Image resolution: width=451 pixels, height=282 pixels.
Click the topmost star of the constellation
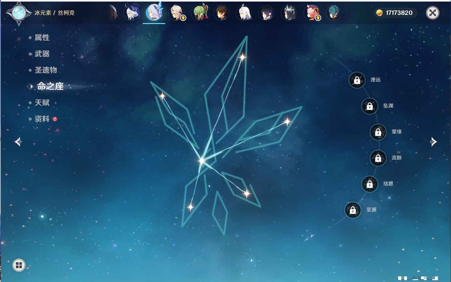tap(242, 57)
